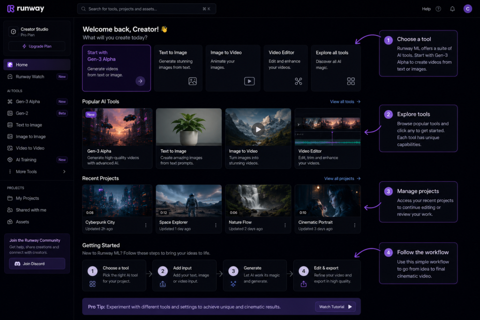The width and height of the screenshot is (480, 320).
Task: Click the search tools and projects field
Action: point(146,9)
